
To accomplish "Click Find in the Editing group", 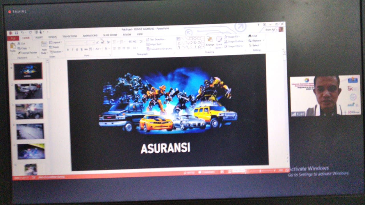I will pyautogui.click(x=253, y=36).
